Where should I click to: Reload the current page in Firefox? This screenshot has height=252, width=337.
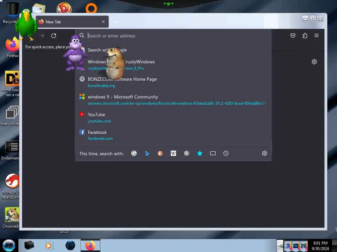(x=54, y=35)
